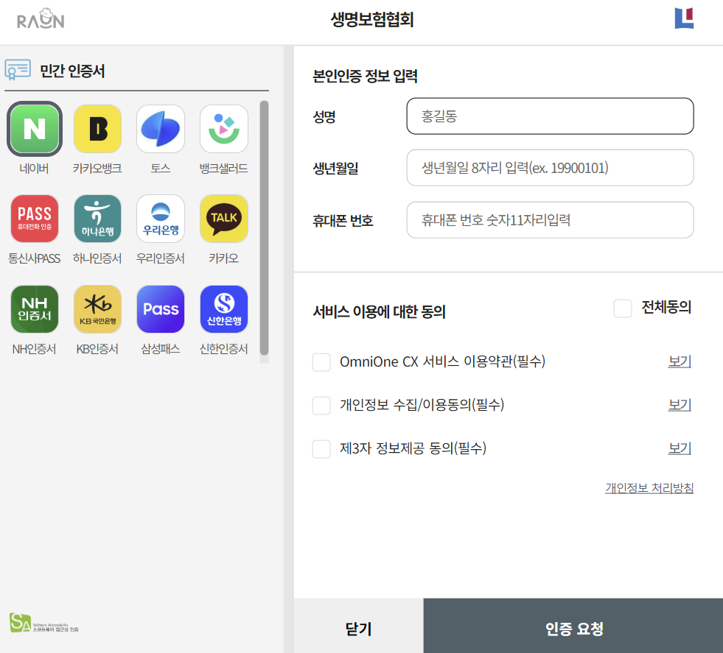Click the RAON logo in header
The width and height of the screenshot is (723, 653).
[x=41, y=19]
